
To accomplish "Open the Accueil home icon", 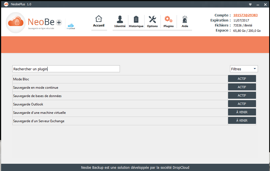I will [x=99, y=19].
